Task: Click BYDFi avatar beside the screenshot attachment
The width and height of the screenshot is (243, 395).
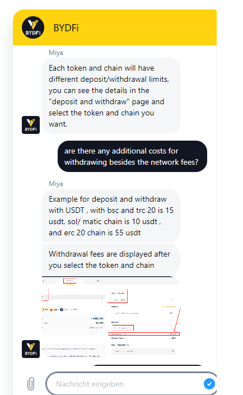Action: (31, 349)
